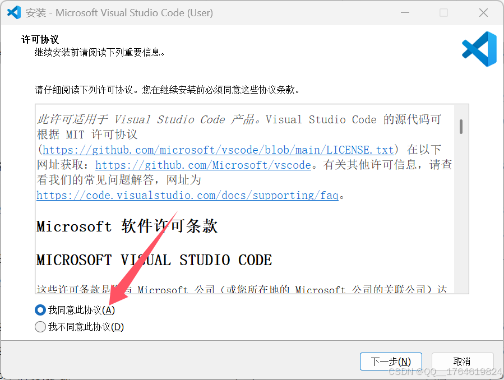Click the VS Code icon in title bar

coord(14,13)
